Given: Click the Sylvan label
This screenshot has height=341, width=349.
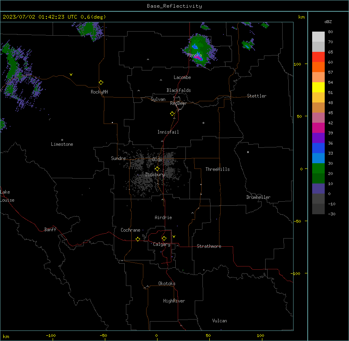Looking at the screenshot, I should (x=158, y=99).
